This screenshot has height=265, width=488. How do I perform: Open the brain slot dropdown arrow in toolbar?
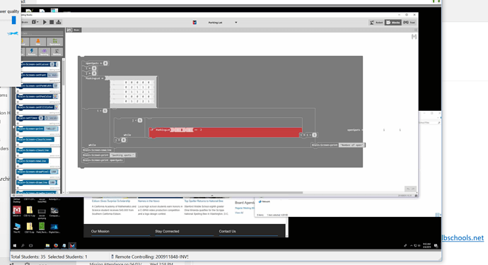click(x=37, y=22)
